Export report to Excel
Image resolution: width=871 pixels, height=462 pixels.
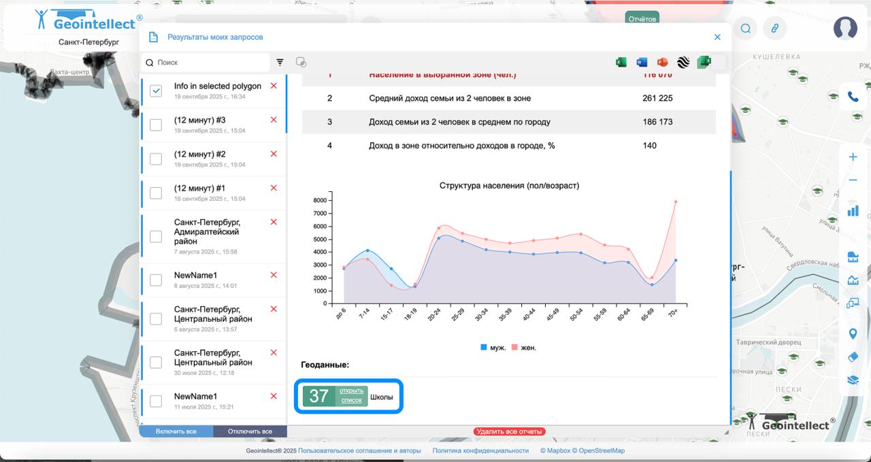(621, 63)
